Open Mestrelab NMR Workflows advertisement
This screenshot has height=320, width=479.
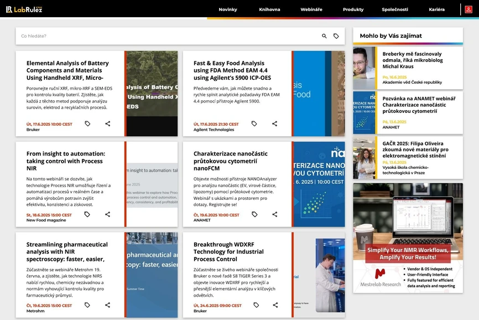point(408,238)
